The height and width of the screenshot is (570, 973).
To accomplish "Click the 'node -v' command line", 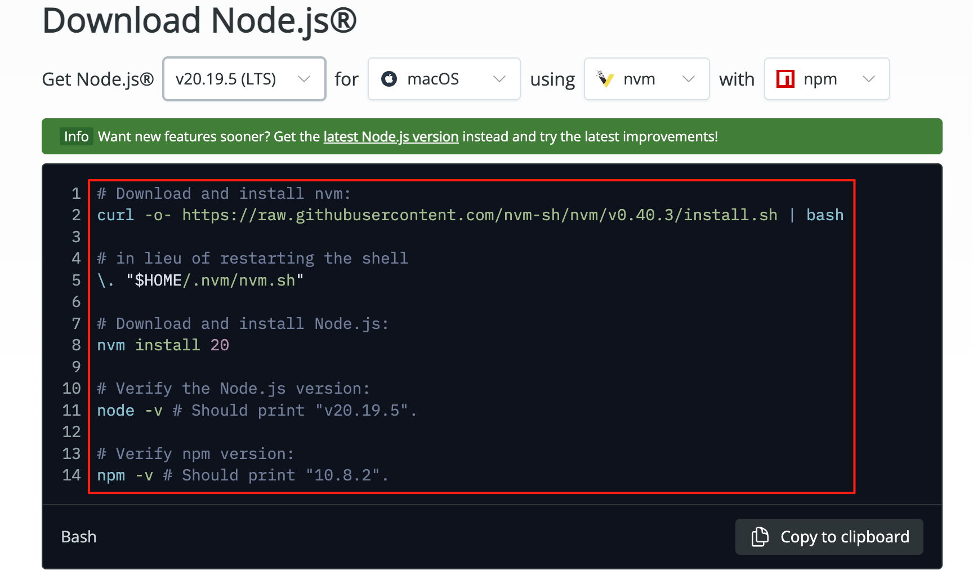I will (256, 411).
